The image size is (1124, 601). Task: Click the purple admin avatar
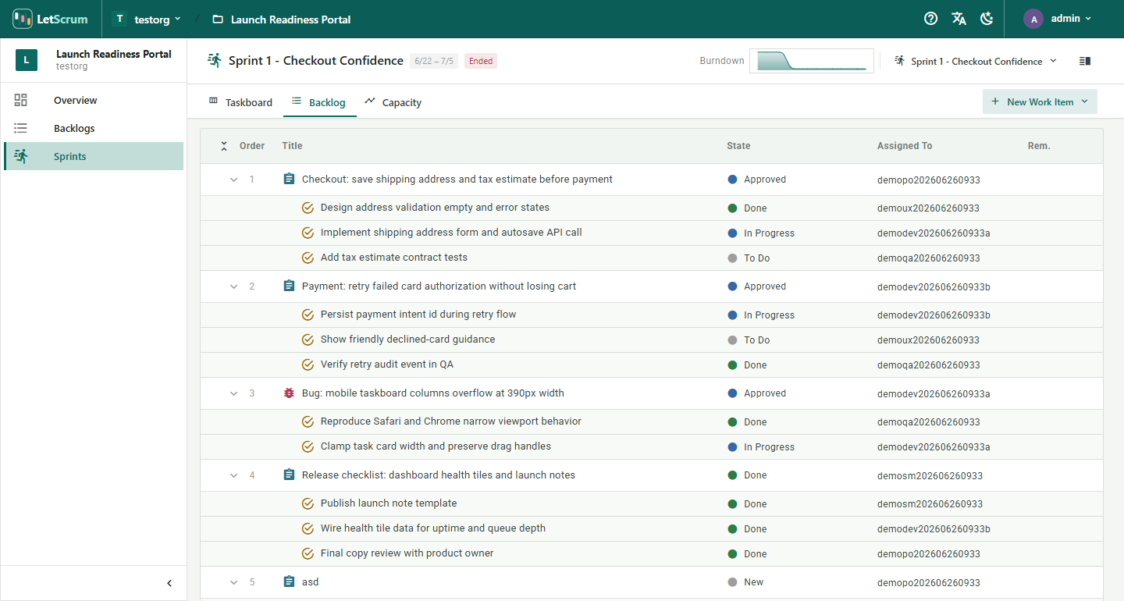[x=1033, y=20]
